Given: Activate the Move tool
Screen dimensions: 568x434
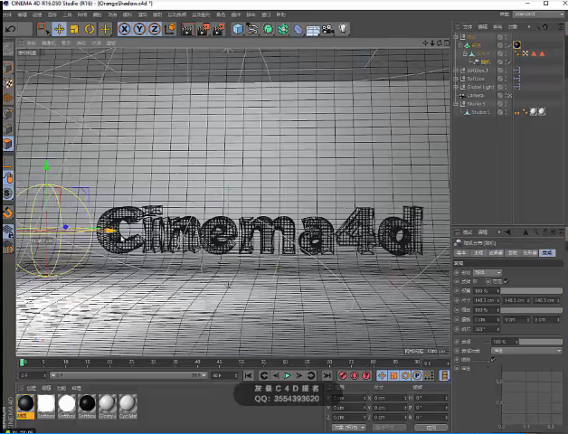Looking at the screenshot, I should pyautogui.click(x=59, y=29).
